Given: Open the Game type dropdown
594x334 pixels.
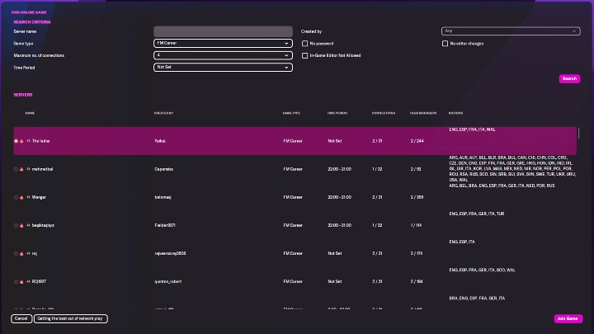Looking at the screenshot, I should pyautogui.click(x=223, y=43).
